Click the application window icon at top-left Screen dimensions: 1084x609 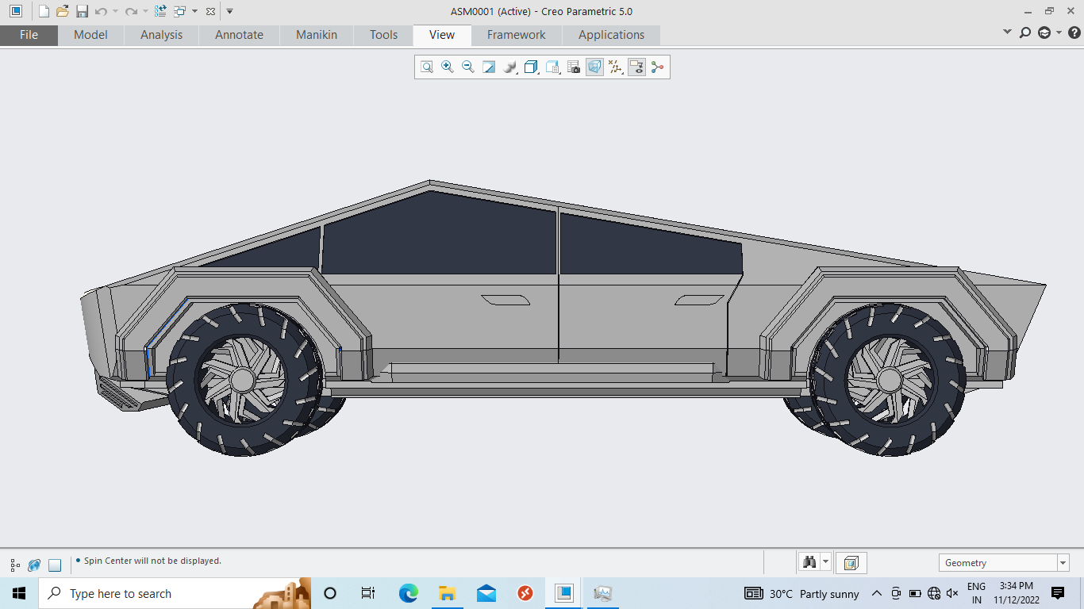(x=16, y=11)
